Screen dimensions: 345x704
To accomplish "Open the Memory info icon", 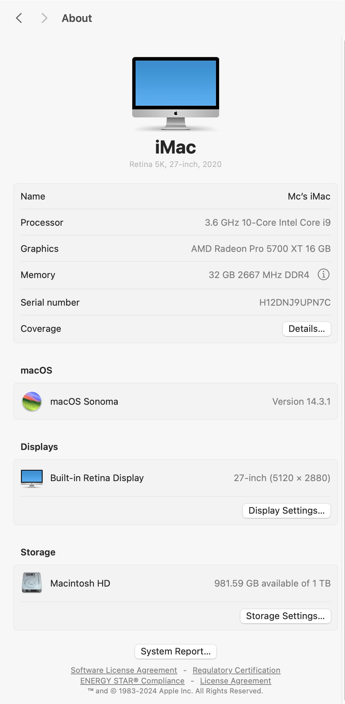I will click(323, 275).
